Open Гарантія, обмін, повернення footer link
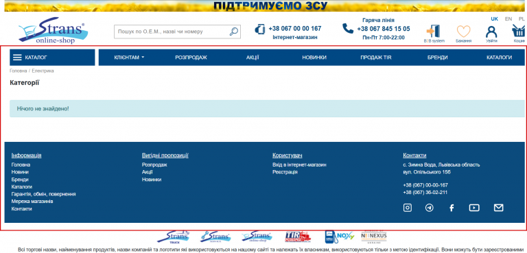The width and height of the screenshot is (527, 253). [x=43, y=194]
